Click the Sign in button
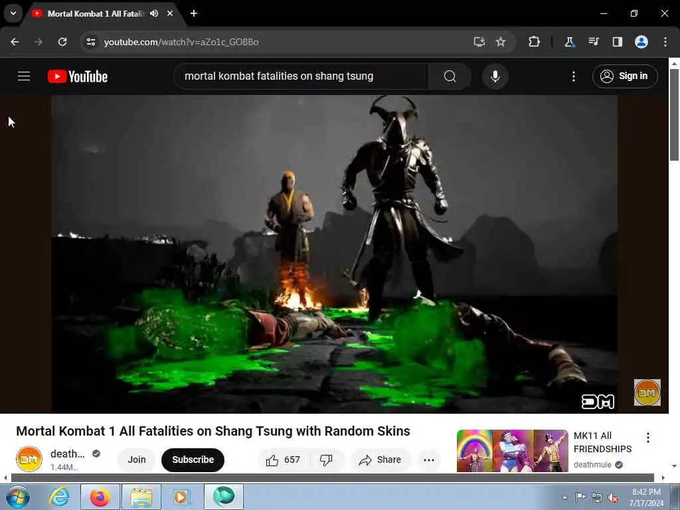This screenshot has height=510, width=680. 624,76
